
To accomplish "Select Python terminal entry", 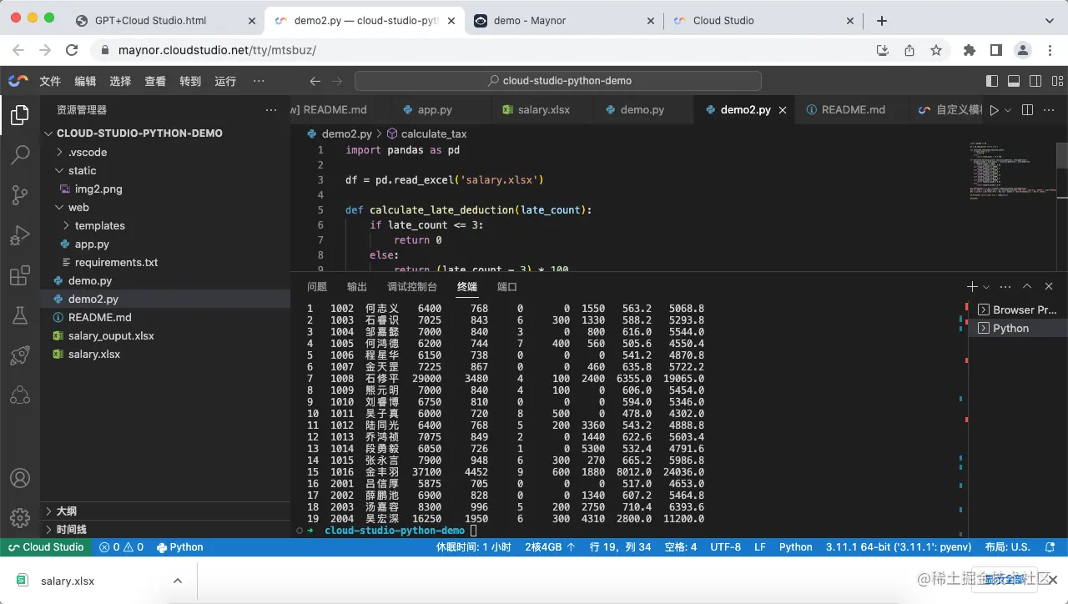I will click(1018, 329).
